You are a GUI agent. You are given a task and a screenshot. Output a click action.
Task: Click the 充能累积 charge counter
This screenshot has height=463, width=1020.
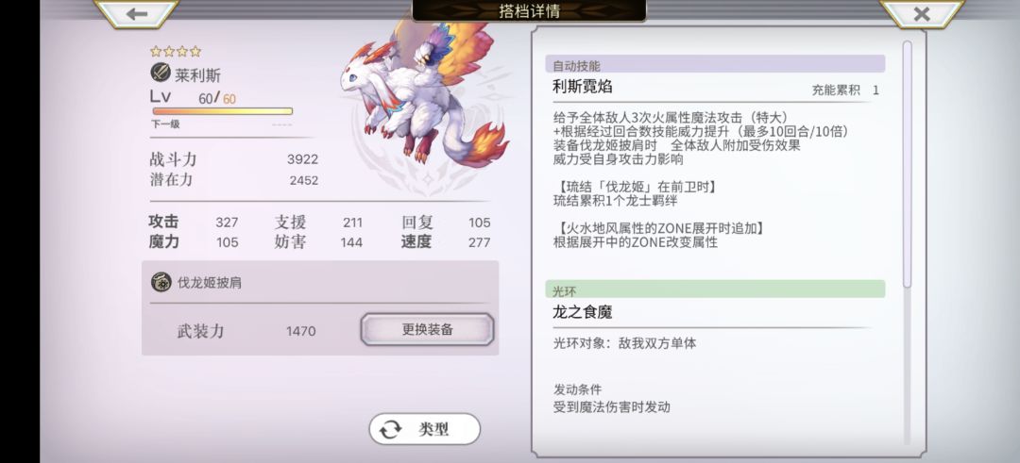(x=845, y=91)
